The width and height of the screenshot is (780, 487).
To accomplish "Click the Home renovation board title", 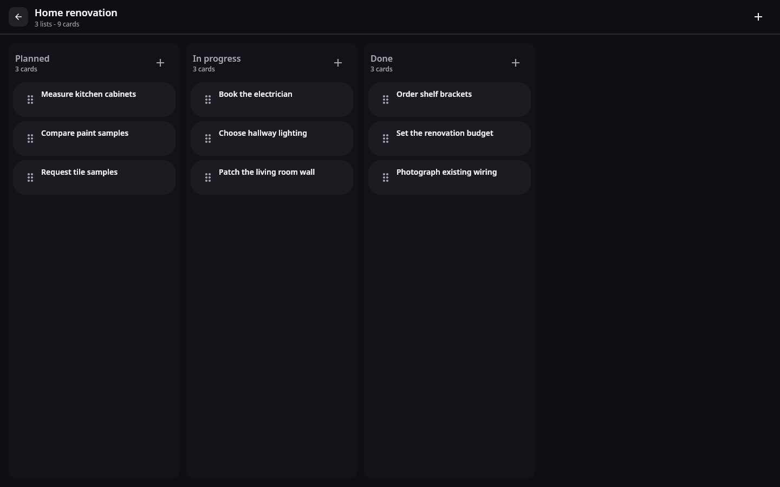I will [76, 12].
